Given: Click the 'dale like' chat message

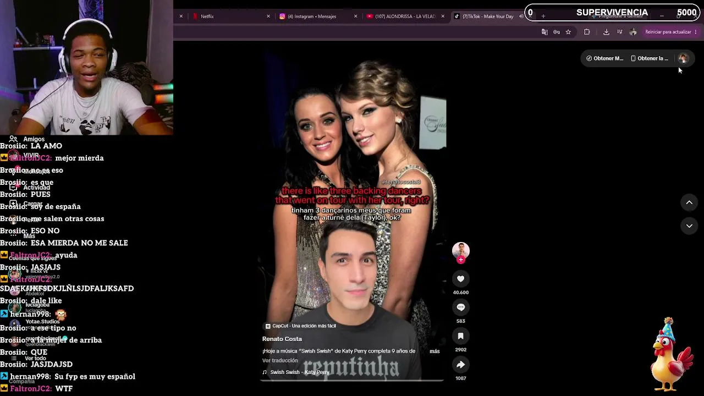Looking at the screenshot, I should [x=46, y=301].
